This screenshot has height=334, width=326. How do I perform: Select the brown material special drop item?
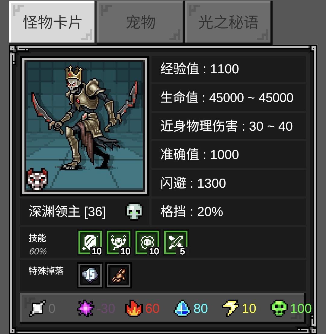tap(119, 275)
